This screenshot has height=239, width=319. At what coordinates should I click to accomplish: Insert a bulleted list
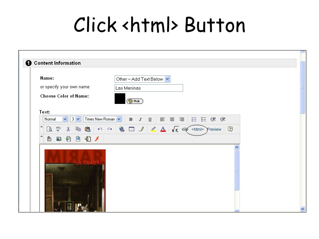point(204,119)
